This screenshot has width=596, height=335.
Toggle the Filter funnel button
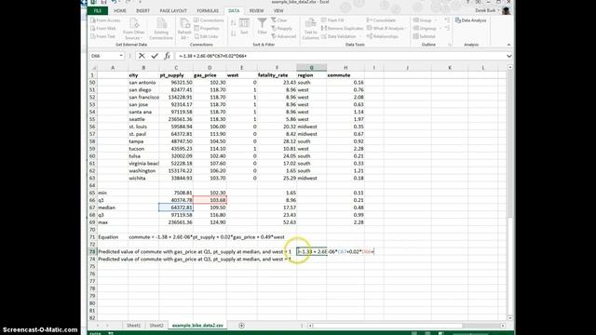point(262,27)
